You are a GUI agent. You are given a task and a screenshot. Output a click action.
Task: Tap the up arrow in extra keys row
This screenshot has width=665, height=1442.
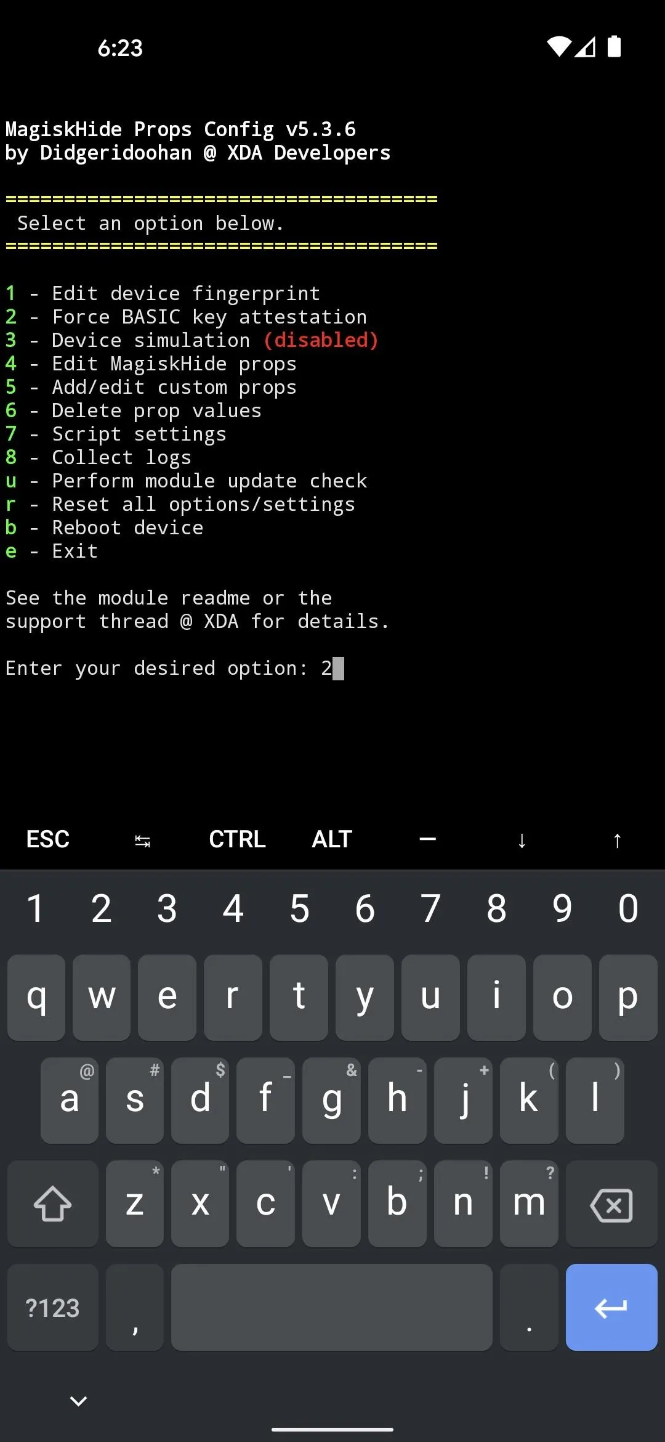(x=617, y=840)
